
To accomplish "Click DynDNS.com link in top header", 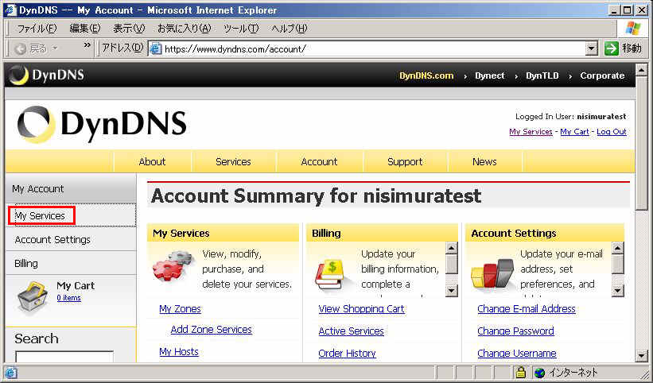I will (426, 75).
